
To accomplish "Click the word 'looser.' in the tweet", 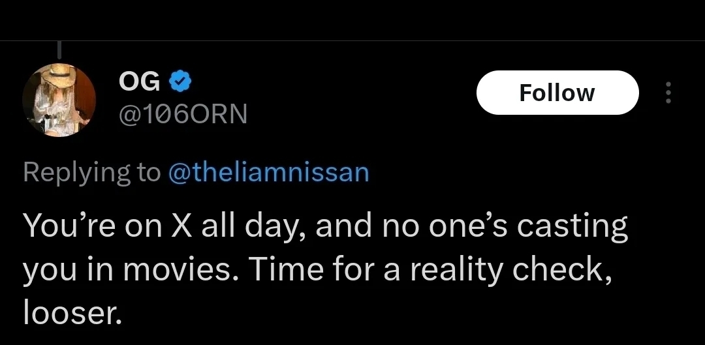I will click(x=72, y=313).
